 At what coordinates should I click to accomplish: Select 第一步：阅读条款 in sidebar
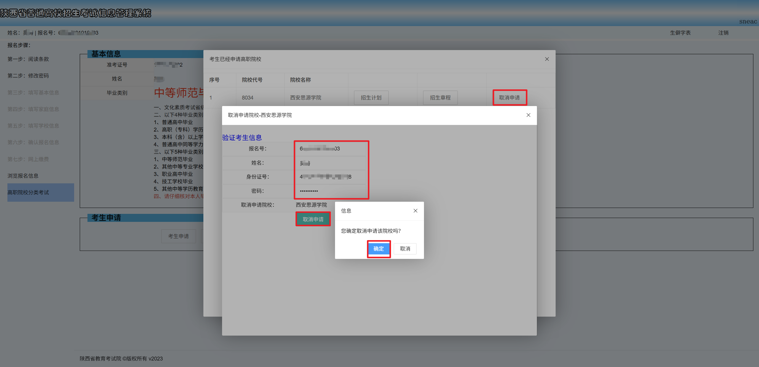28,59
